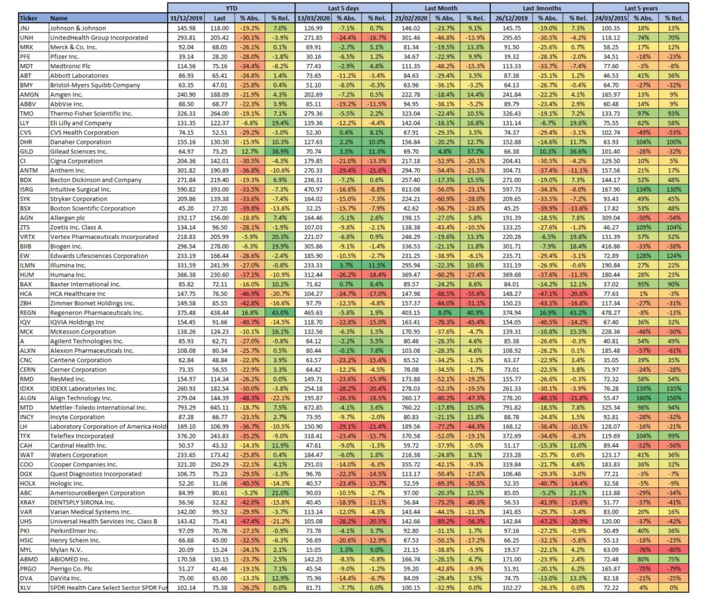The width and height of the screenshot is (711, 597).
Task: Click 'UnitedHealth Group Incorporated' name cell
Action: 108,38
